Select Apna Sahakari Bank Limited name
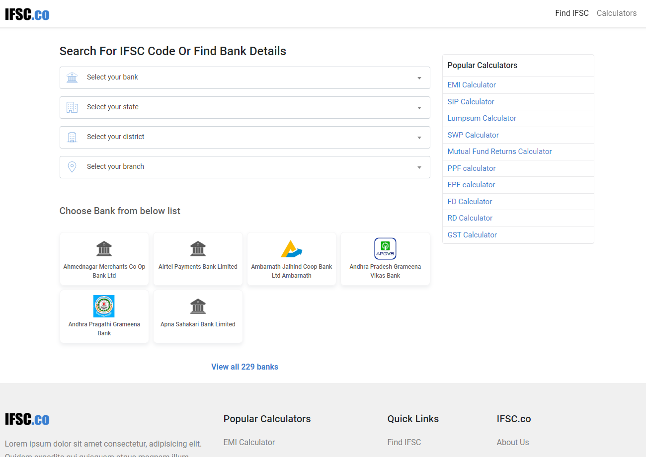This screenshot has width=646, height=457. (x=198, y=324)
